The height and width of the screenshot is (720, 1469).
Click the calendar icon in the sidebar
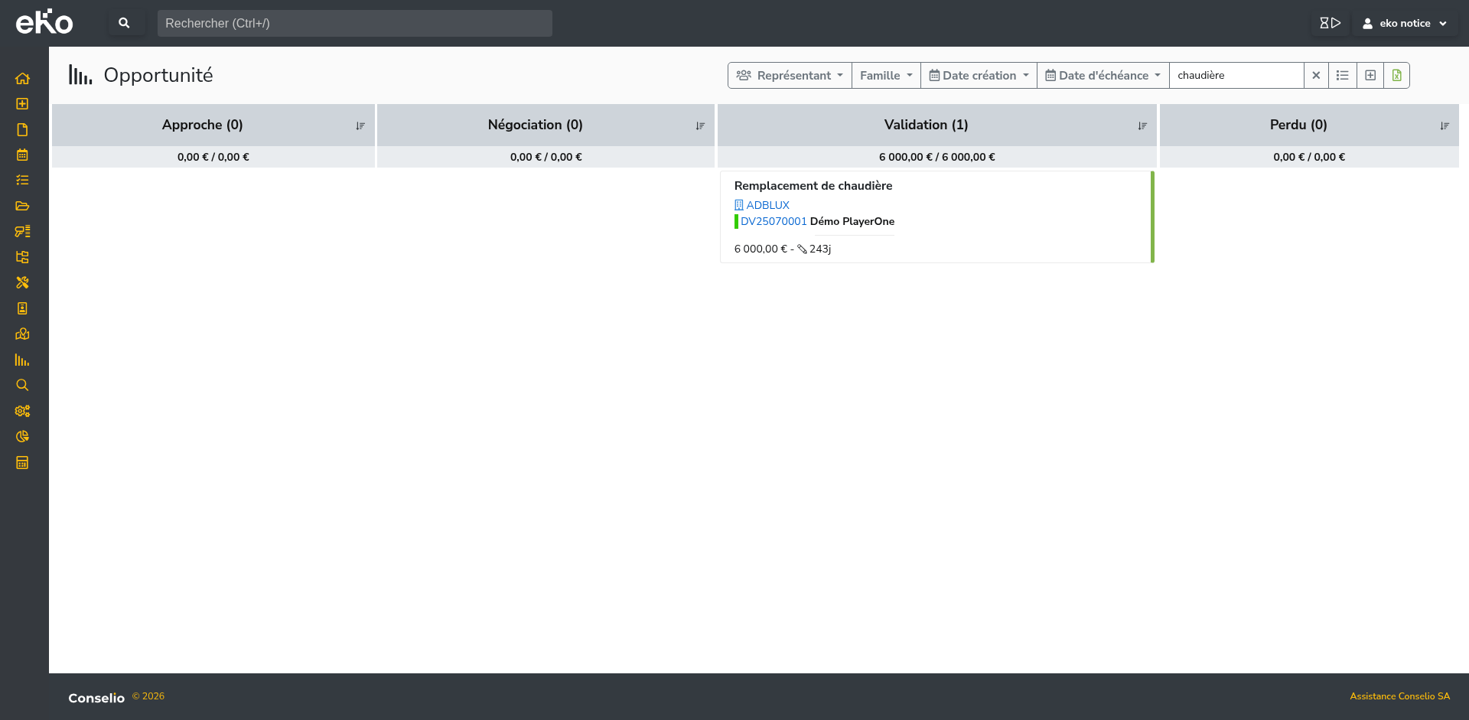click(22, 155)
